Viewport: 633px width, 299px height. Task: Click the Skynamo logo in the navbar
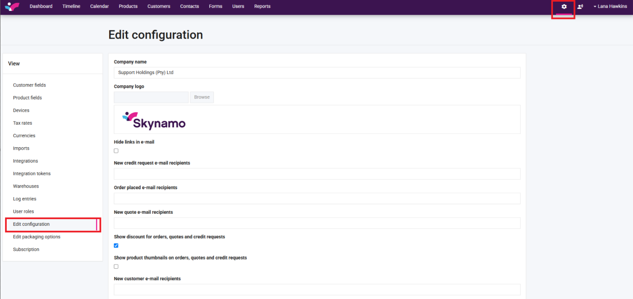click(x=12, y=7)
